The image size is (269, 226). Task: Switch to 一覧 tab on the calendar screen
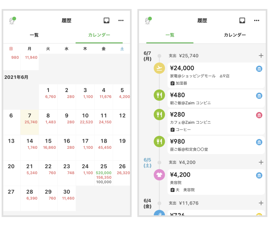point(34,35)
